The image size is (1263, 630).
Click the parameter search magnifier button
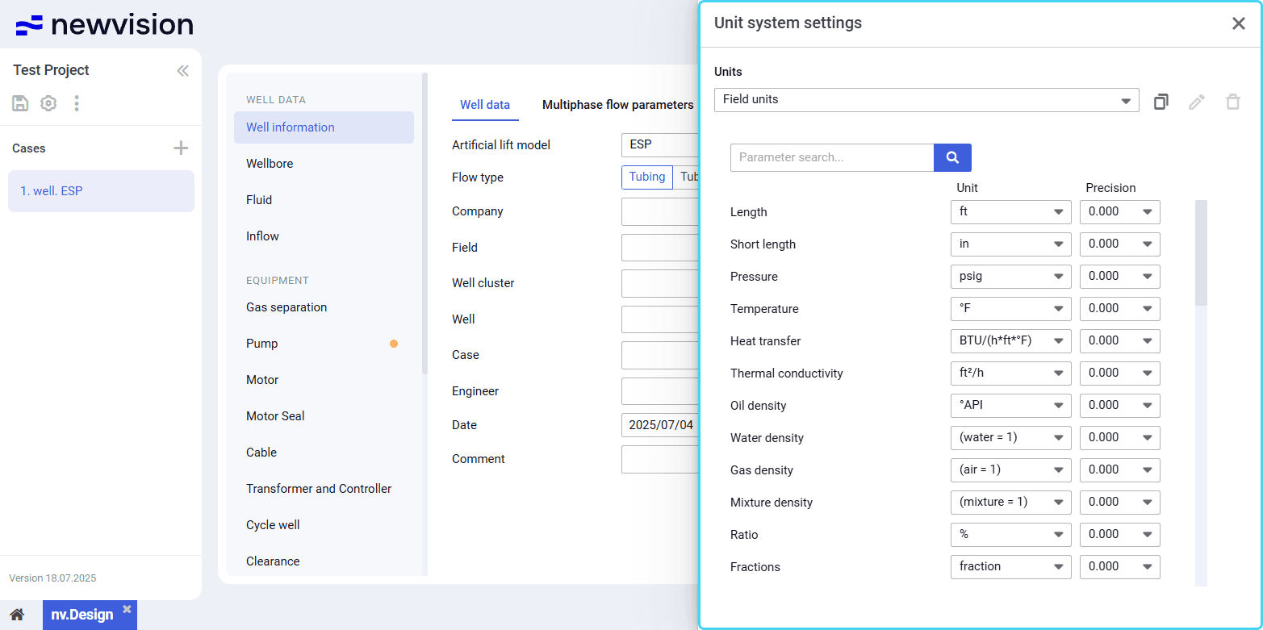(952, 157)
